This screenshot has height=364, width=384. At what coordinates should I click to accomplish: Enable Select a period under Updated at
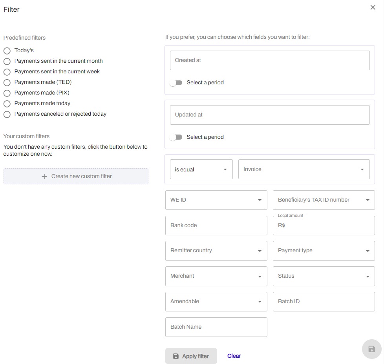[x=176, y=137]
